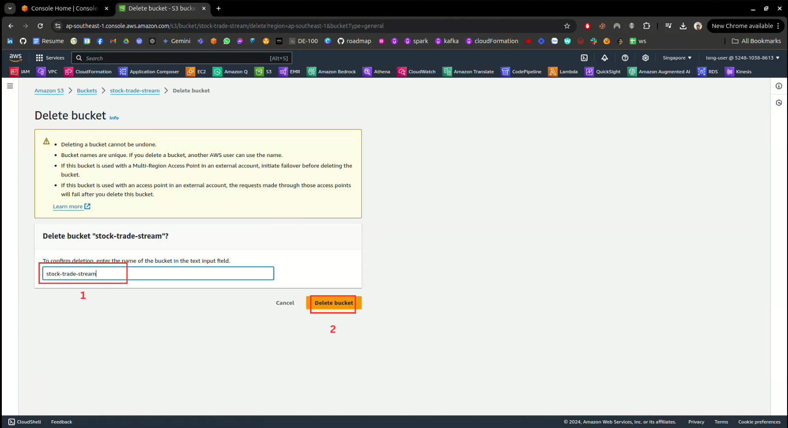Go to the Buckets breadcrumb link
788x428 pixels.
pos(87,91)
